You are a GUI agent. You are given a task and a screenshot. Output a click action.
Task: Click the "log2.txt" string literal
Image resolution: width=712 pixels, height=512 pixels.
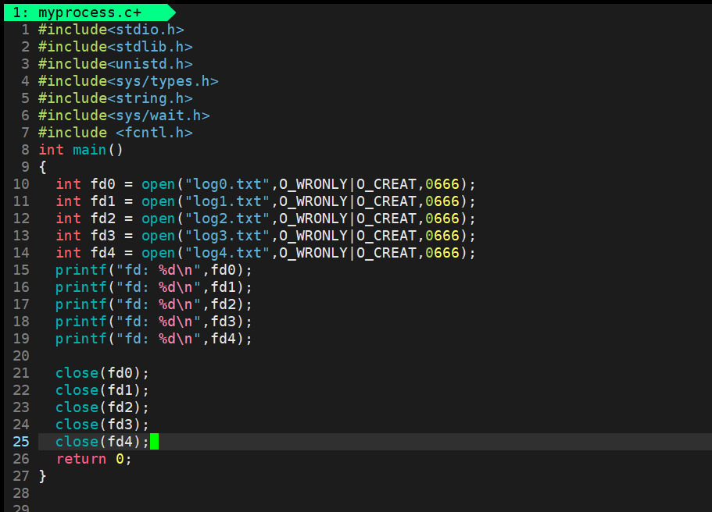coord(227,219)
